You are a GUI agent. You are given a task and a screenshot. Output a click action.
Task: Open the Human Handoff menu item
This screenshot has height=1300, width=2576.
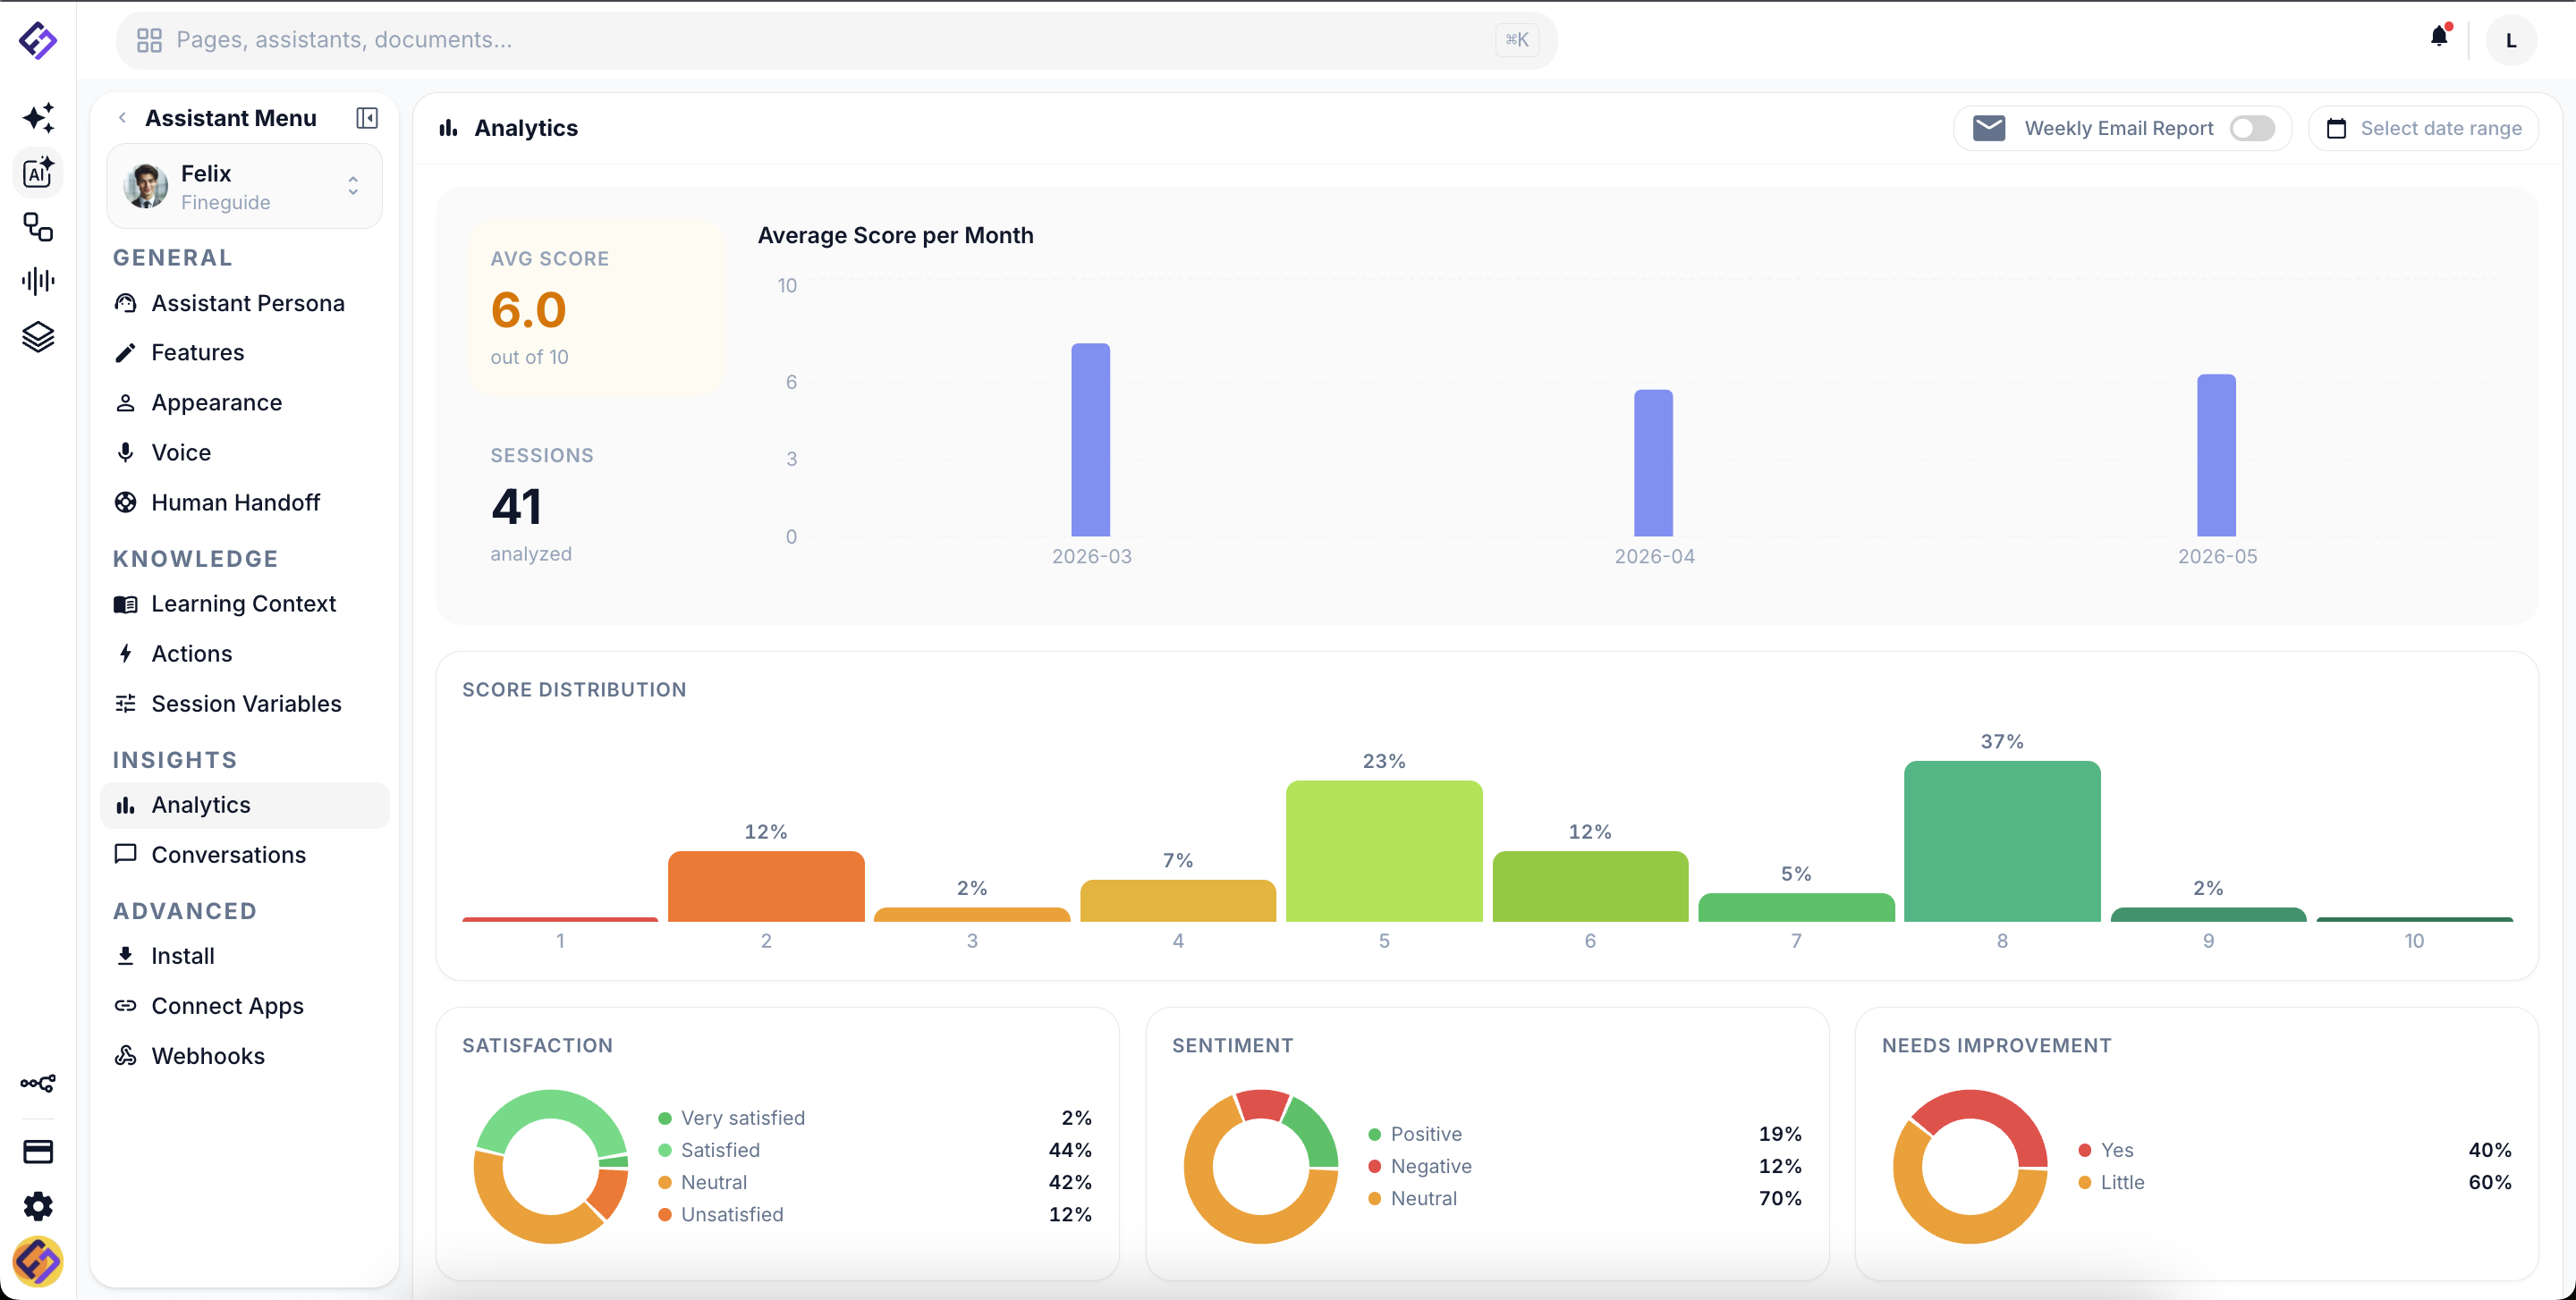(244, 502)
